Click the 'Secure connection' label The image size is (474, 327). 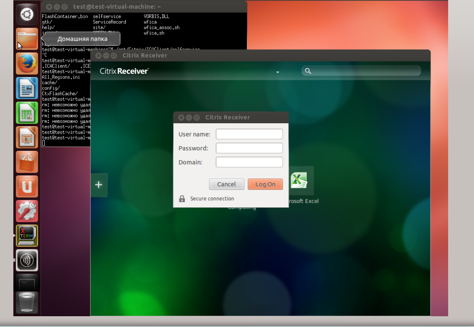(x=212, y=199)
